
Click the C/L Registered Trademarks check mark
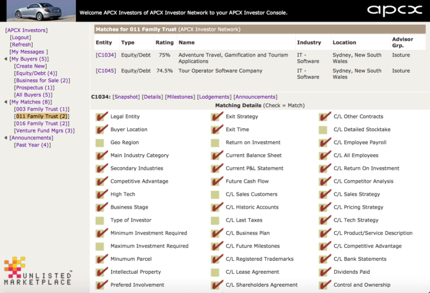(x=217, y=259)
